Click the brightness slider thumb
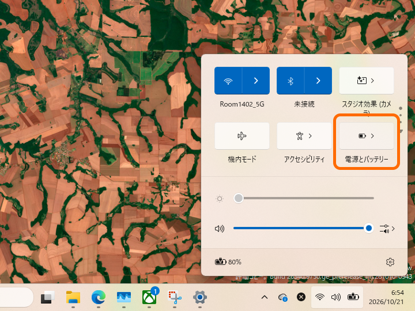The width and height of the screenshot is (415, 311). pos(239,198)
